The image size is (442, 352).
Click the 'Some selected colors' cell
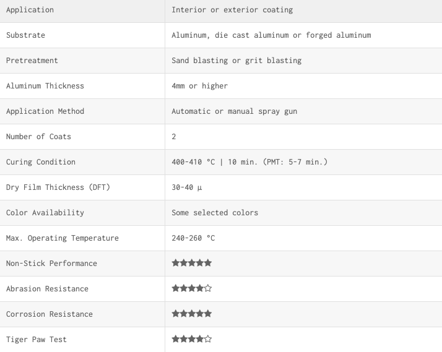point(303,213)
